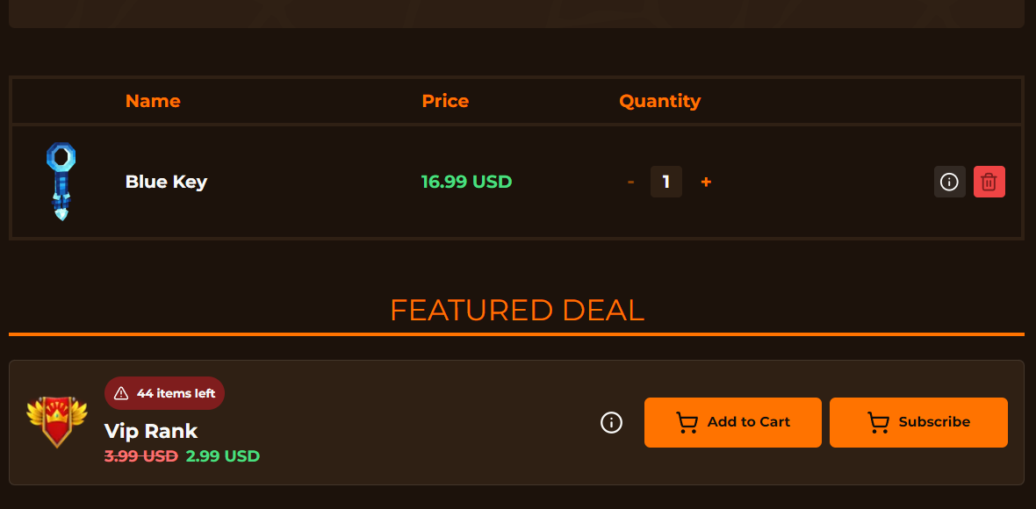
Task: Click the Blue Key item image
Action: click(61, 182)
